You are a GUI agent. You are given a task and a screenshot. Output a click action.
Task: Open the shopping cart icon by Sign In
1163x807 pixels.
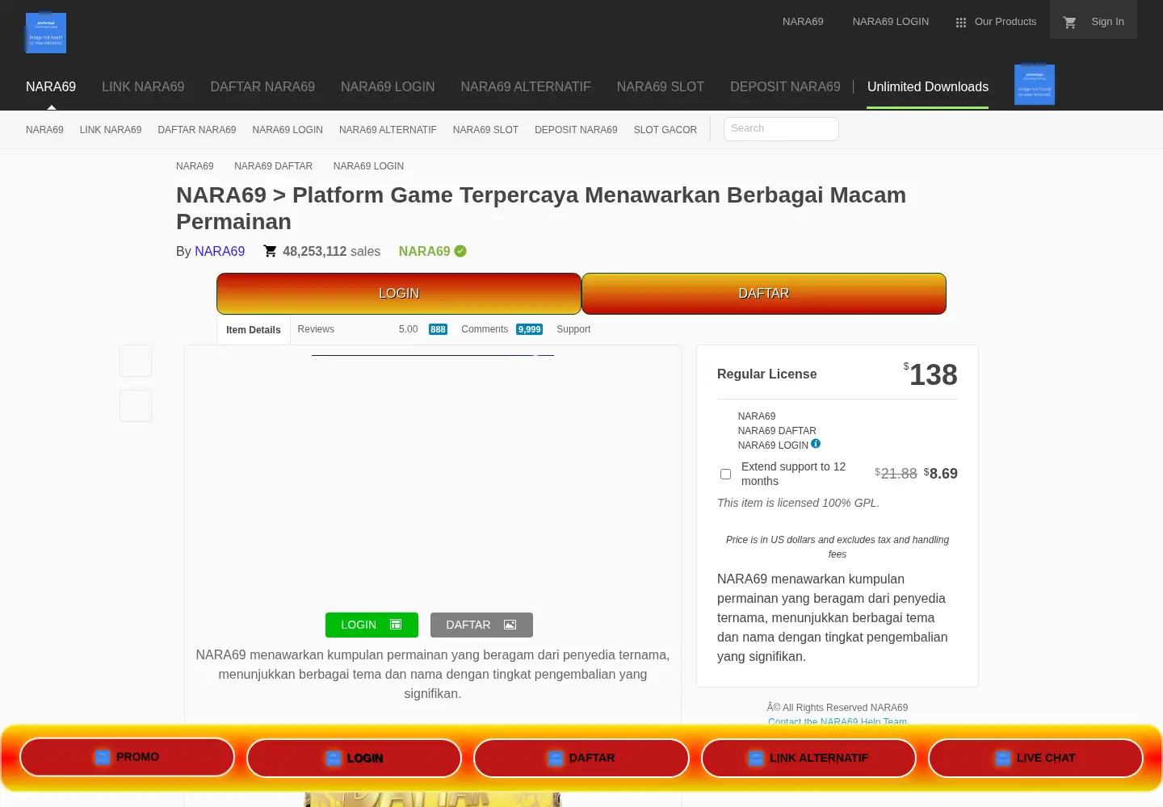pos(1070,23)
